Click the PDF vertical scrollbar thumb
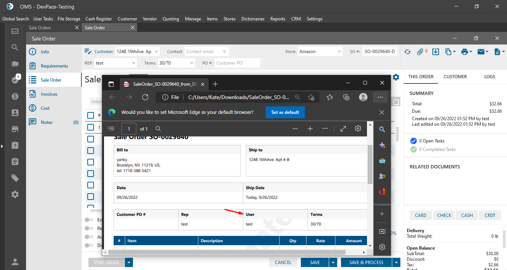This screenshot has width=507, height=270. click(x=370, y=164)
